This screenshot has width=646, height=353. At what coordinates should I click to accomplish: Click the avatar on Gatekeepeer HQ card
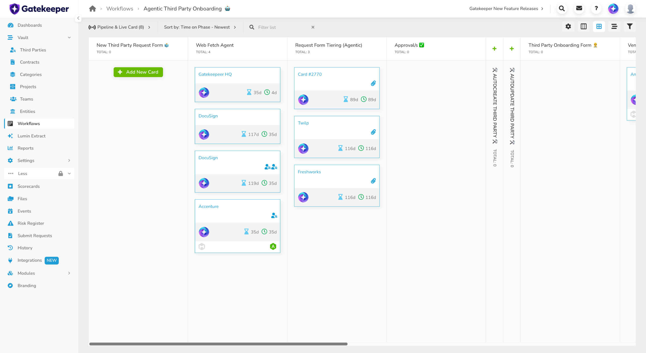pos(204,93)
